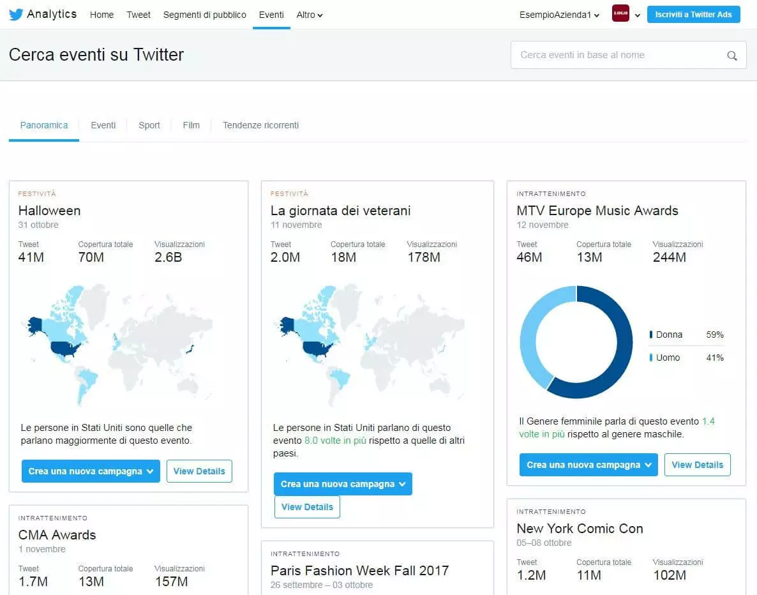Image resolution: width=757 pixels, height=595 pixels.
Task: Switch to the Sport tab
Action: click(x=149, y=125)
